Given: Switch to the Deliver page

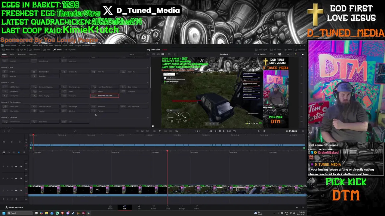Looking at the screenshot, I should pos(196,207).
